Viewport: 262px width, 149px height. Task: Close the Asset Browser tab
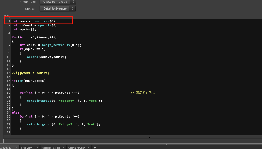click(x=89, y=148)
